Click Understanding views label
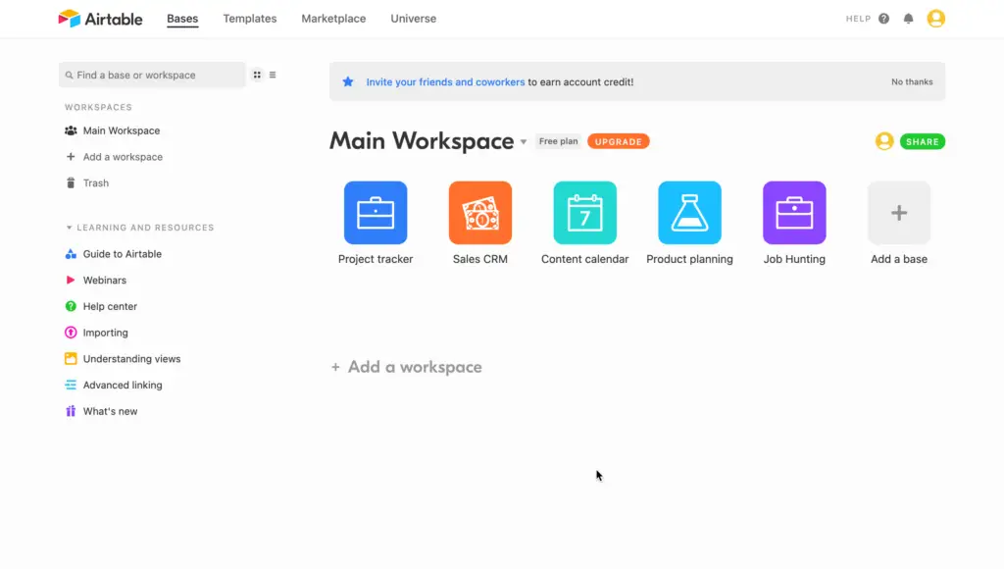The height and width of the screenshot is (569, 1004). 132,359
